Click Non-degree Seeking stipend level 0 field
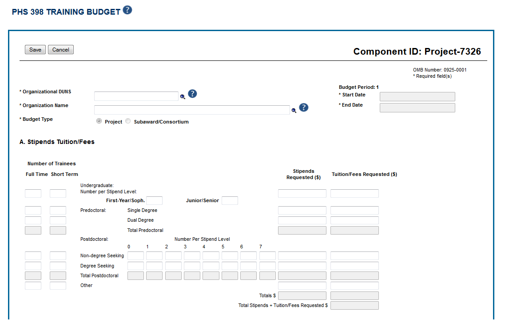 click(x=135, y=256)
